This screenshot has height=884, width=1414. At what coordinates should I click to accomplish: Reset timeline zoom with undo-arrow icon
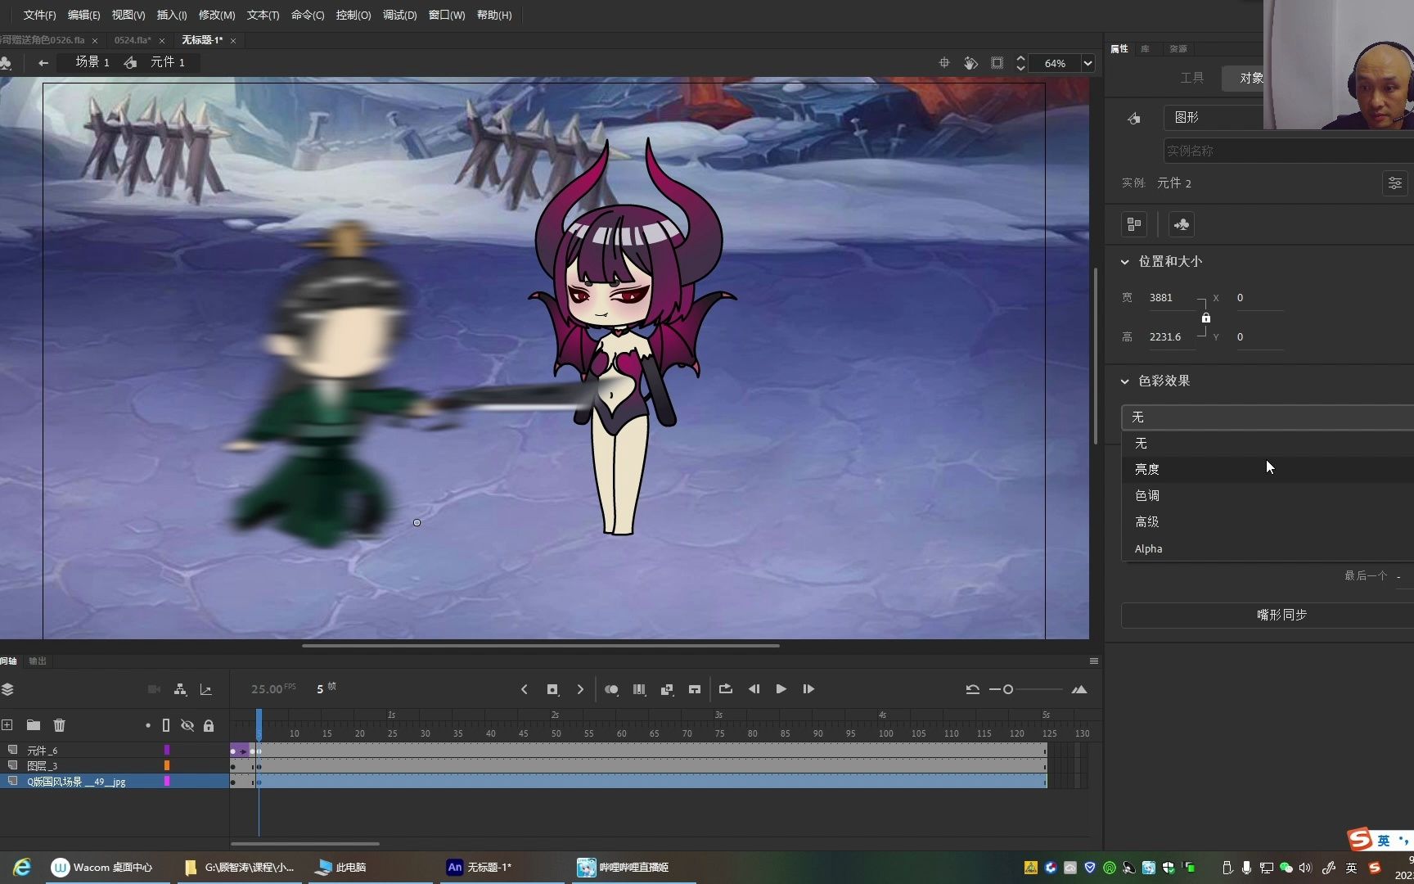point(972,689)
